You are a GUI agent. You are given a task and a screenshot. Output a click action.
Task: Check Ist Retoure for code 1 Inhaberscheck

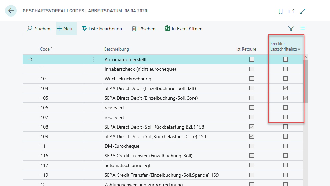[x=251, y=69]
